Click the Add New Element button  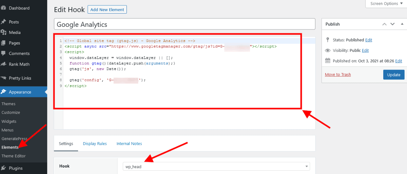[x=107, y=9]
